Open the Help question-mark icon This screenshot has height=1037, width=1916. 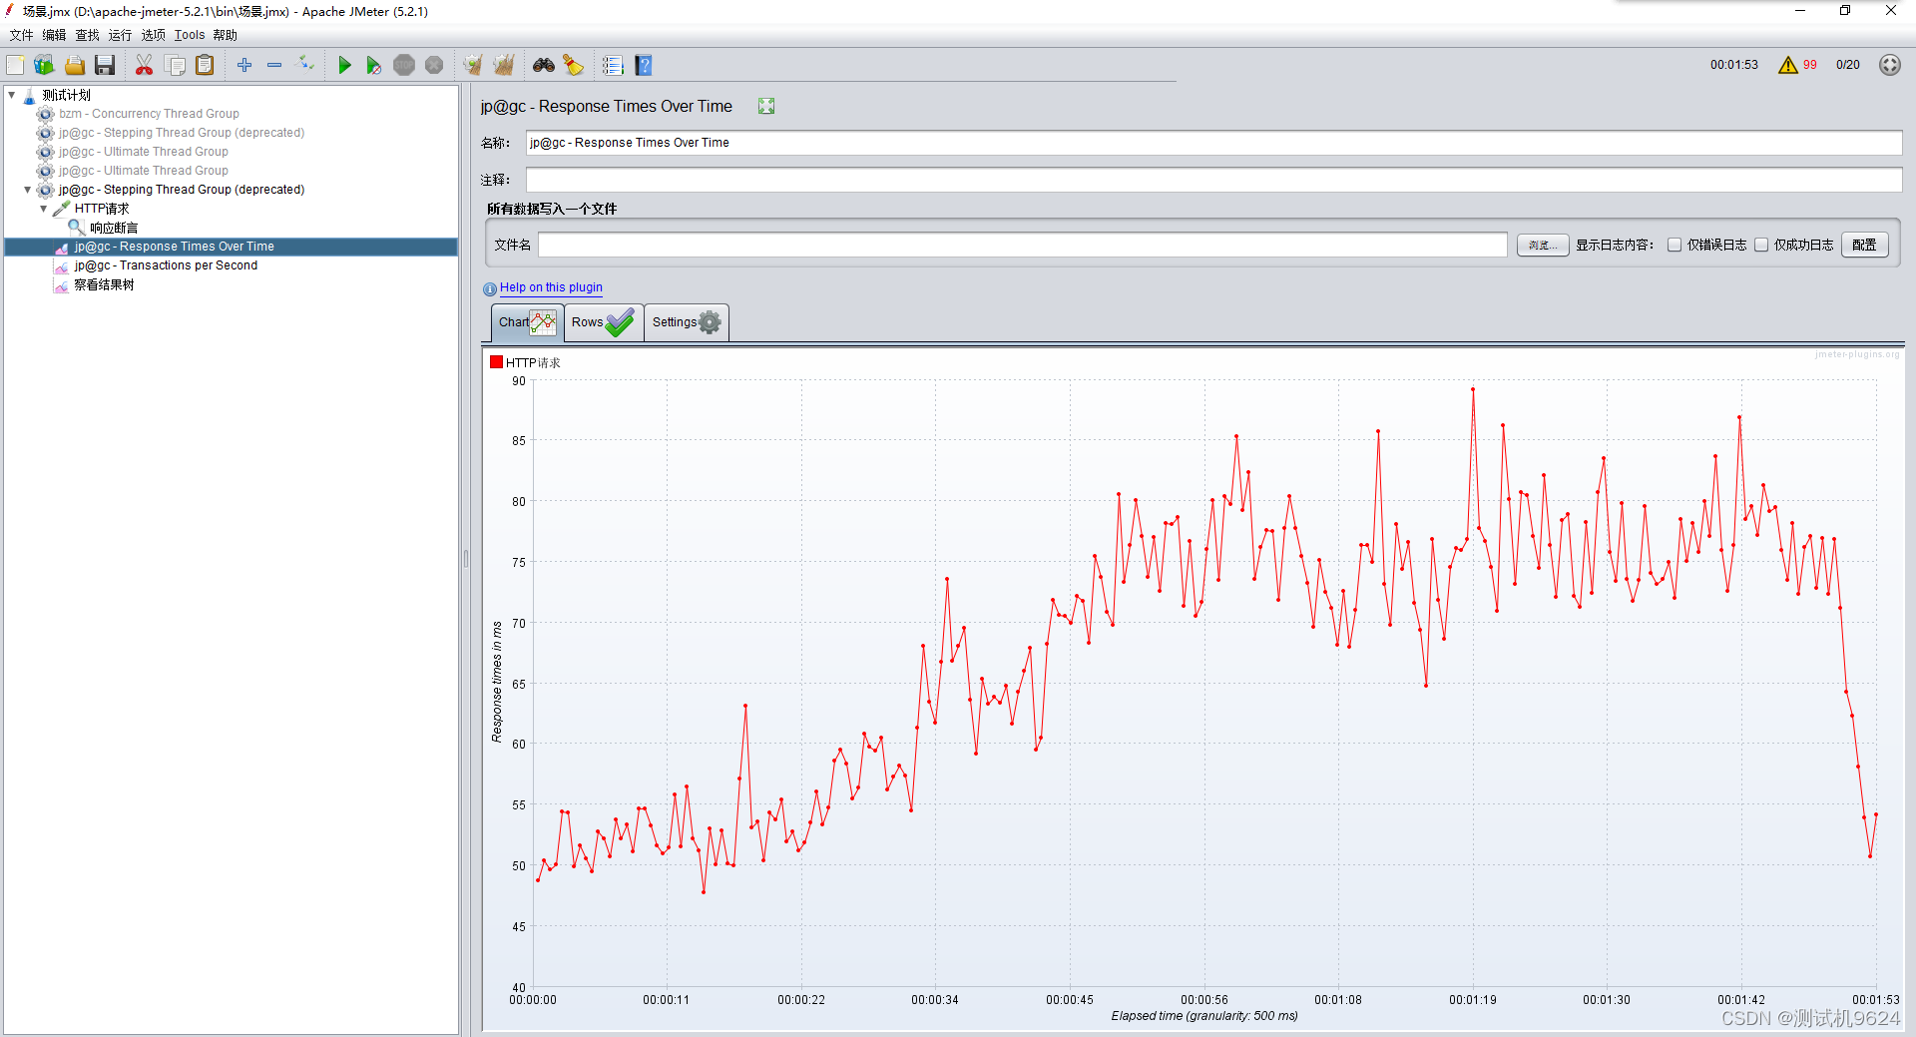(644, 66)
